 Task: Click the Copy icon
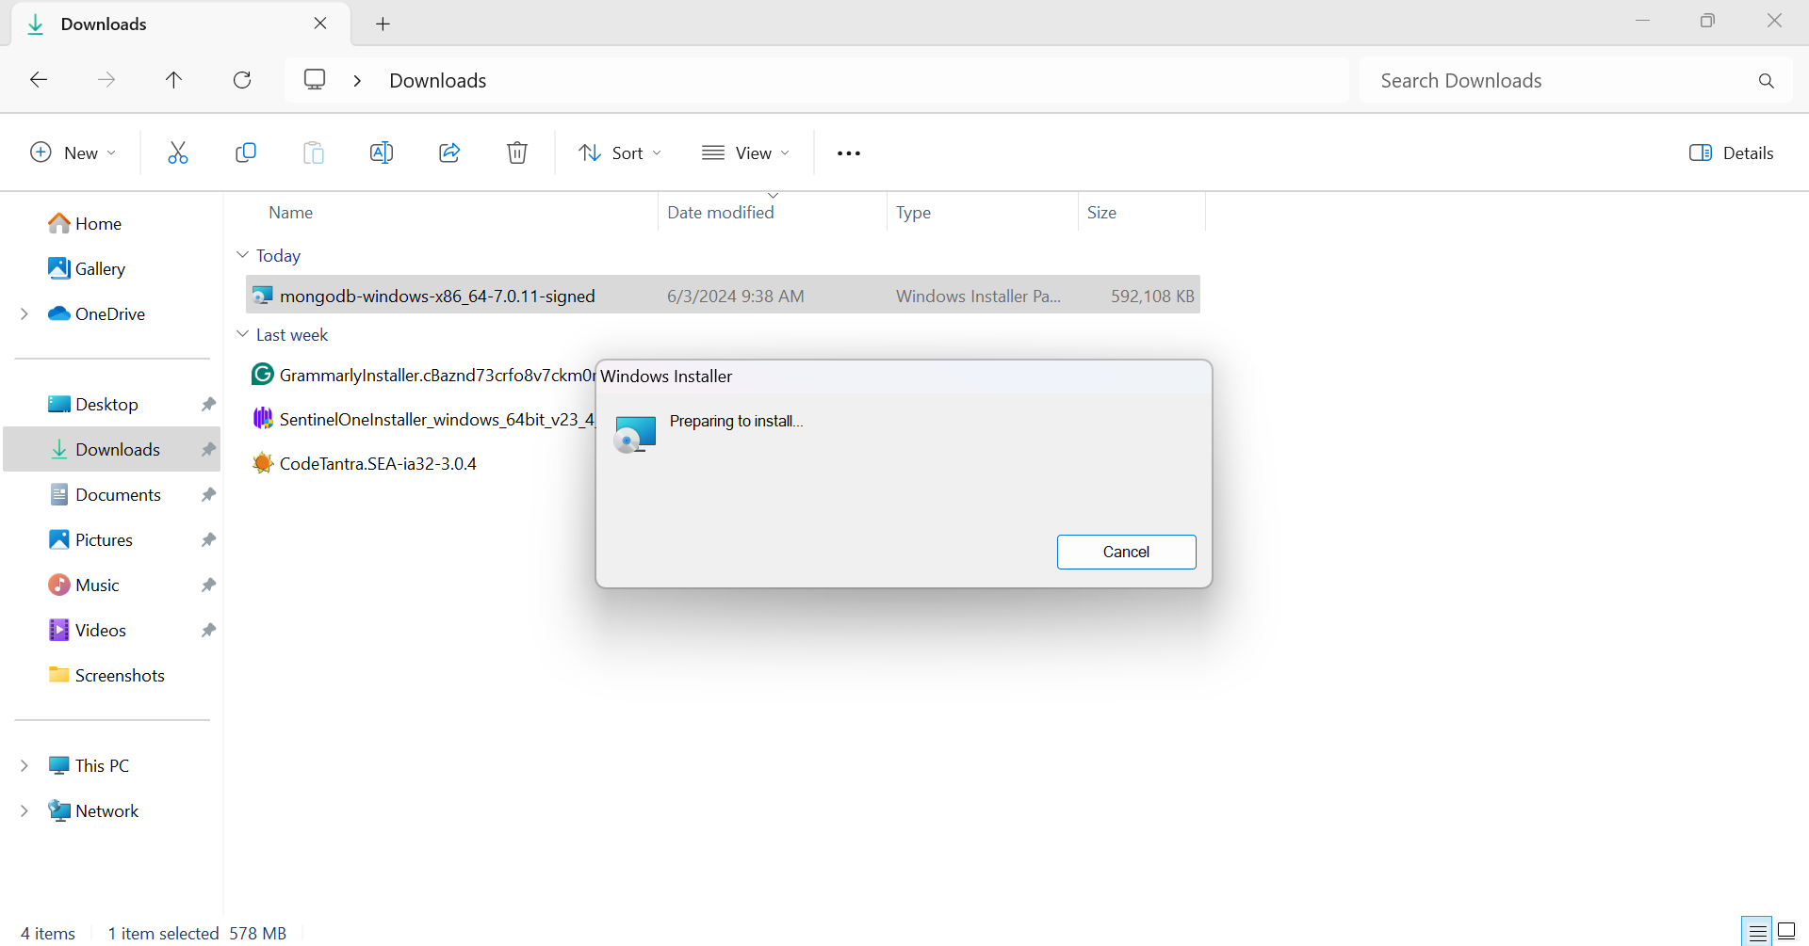pos(246,152)
